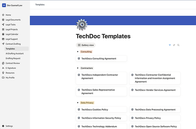Select Contract Drafting in sidebar
The image size is (196, 129).
(x=13, y=44)
